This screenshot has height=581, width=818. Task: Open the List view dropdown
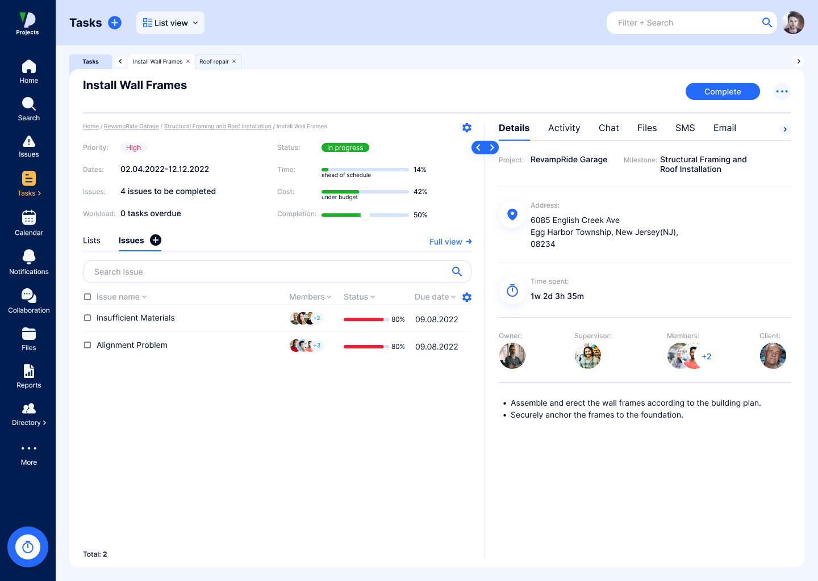(170, 23)
